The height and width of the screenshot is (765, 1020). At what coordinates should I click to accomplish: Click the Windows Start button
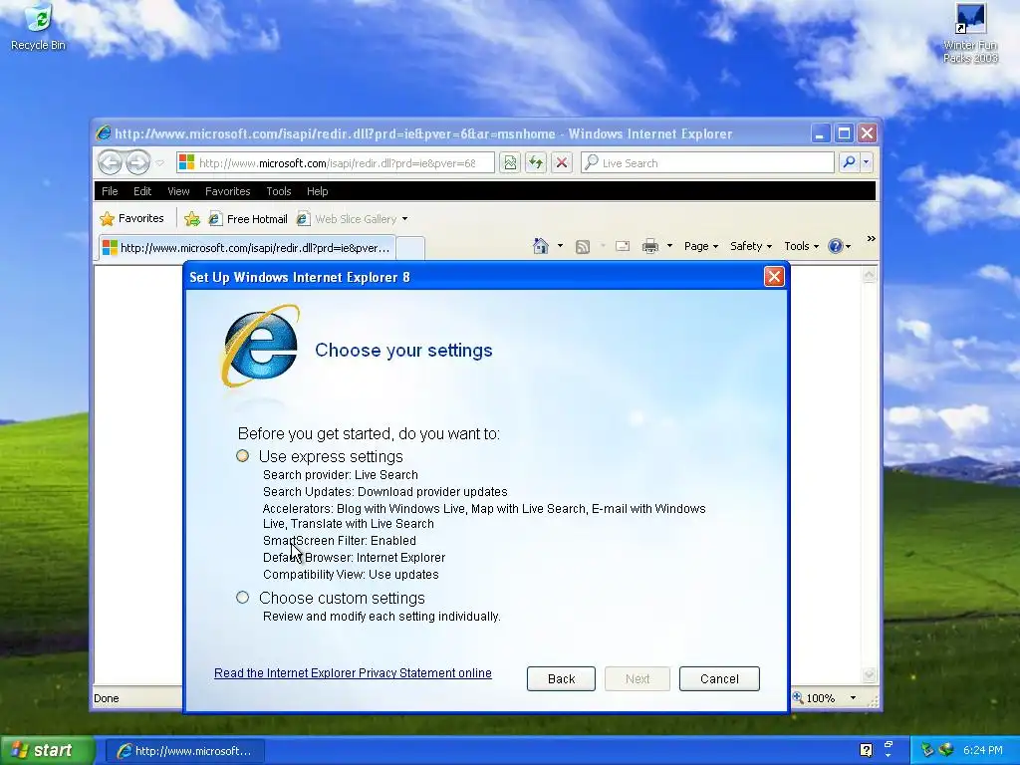[x=47, y=750]
